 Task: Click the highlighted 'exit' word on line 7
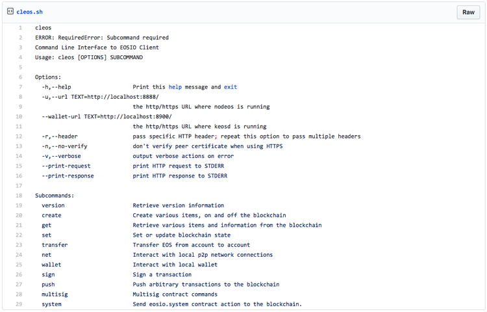click(231, 87)
